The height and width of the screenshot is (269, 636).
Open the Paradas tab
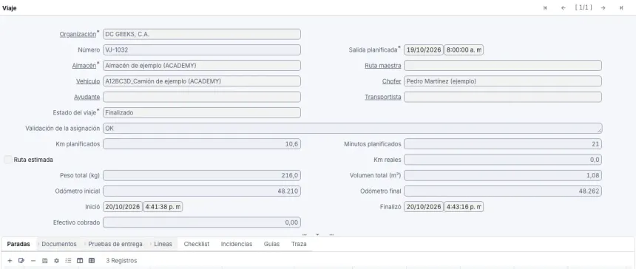[x=18, y=244]
